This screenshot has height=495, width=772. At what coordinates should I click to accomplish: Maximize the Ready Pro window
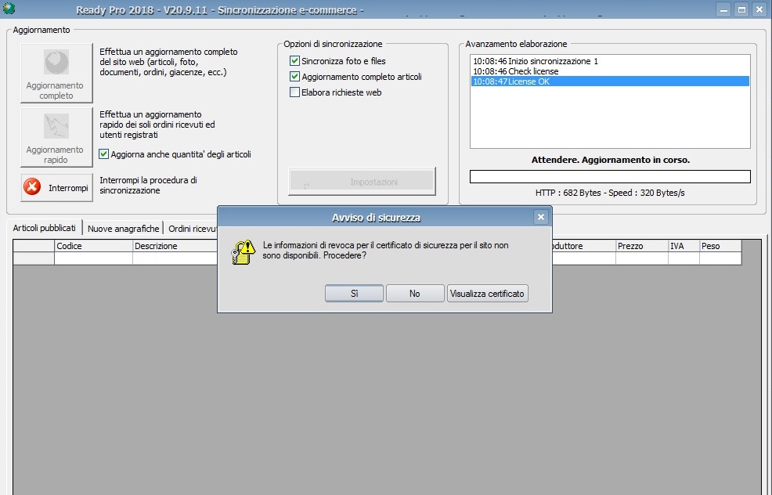pyautogui.click(x=741, y=9)
